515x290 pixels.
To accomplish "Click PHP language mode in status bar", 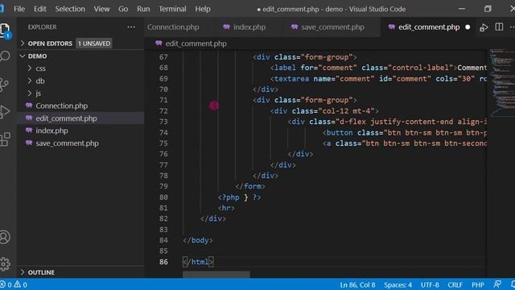I will [x=478, y=284].
